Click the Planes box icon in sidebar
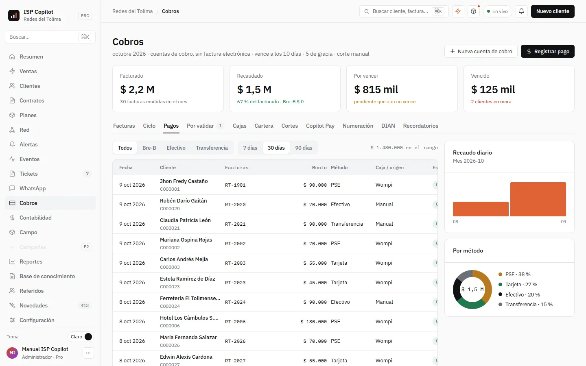This screenshot has width=586, height=366. 12,115
